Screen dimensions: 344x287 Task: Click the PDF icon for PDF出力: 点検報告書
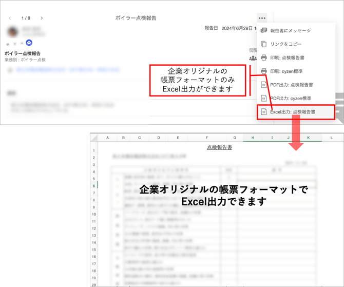[264, 85]
